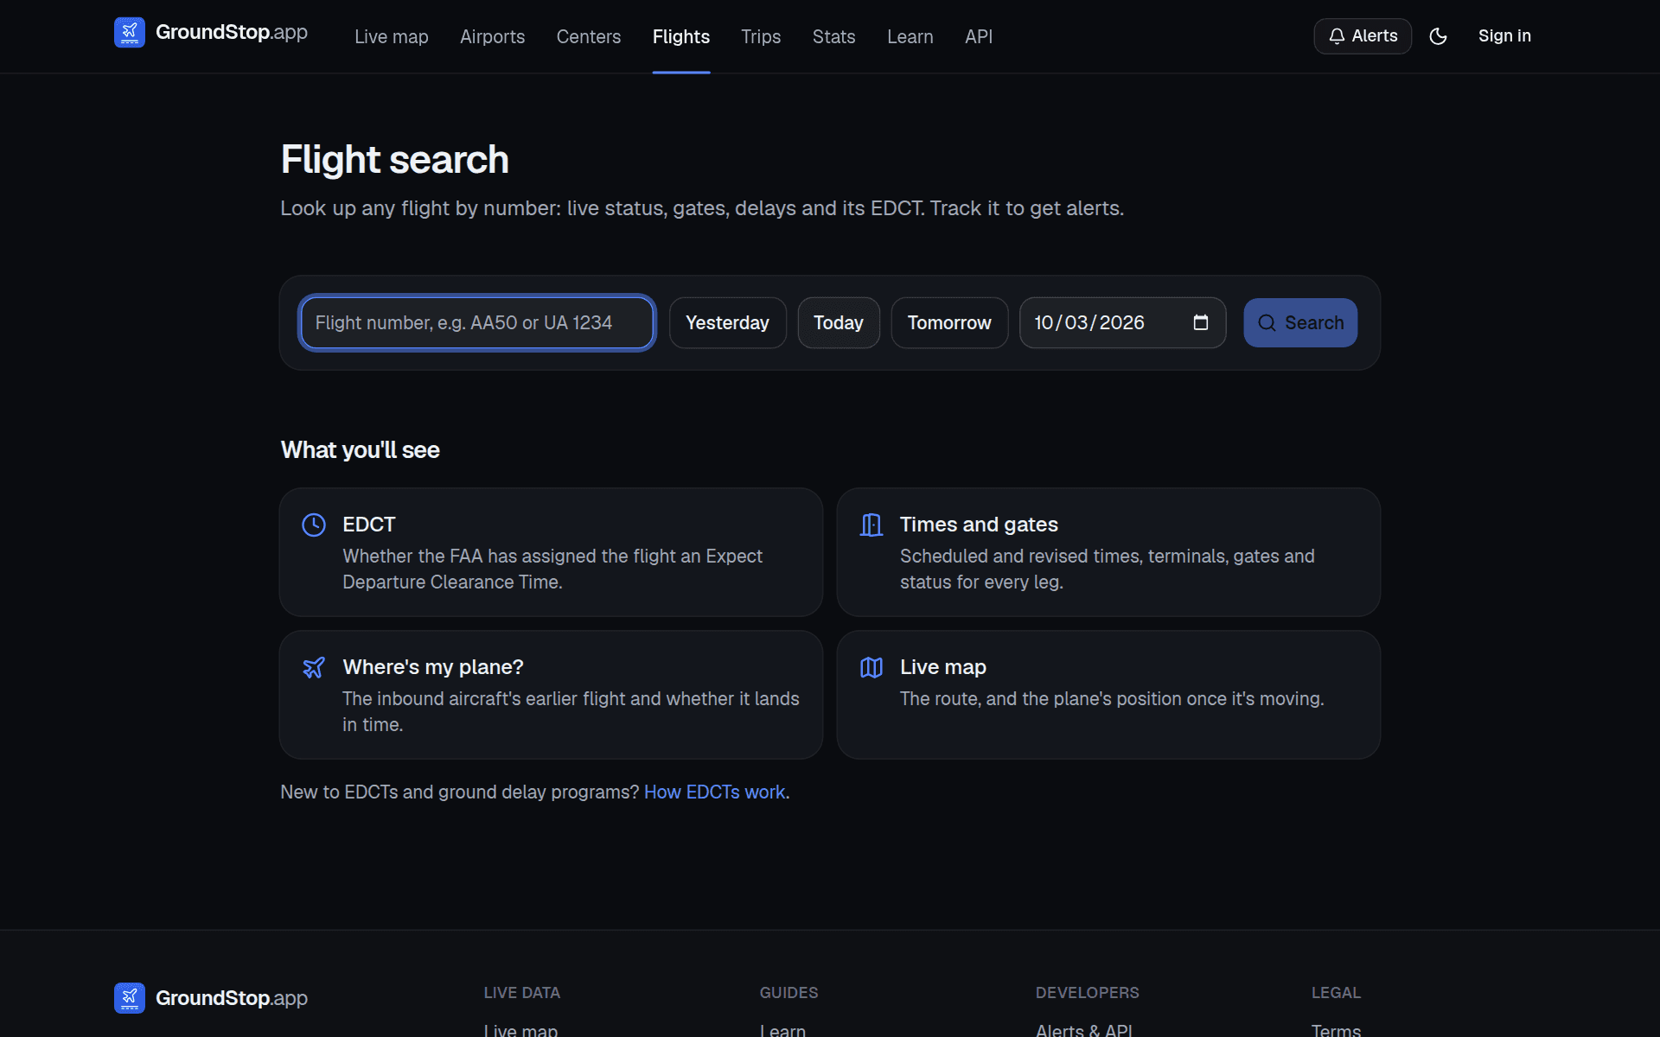
Task: Go to the Learn nav tab
Action: click(x=910, y=36)
